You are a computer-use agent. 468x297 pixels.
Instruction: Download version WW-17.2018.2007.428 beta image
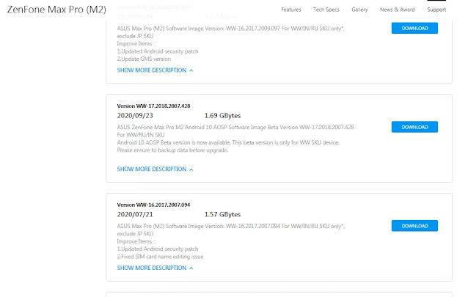tap(414, 127)
